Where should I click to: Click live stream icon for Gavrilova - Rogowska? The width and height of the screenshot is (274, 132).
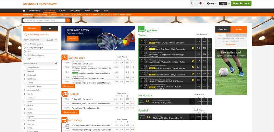pyautogui.click(x=193, y=48)
